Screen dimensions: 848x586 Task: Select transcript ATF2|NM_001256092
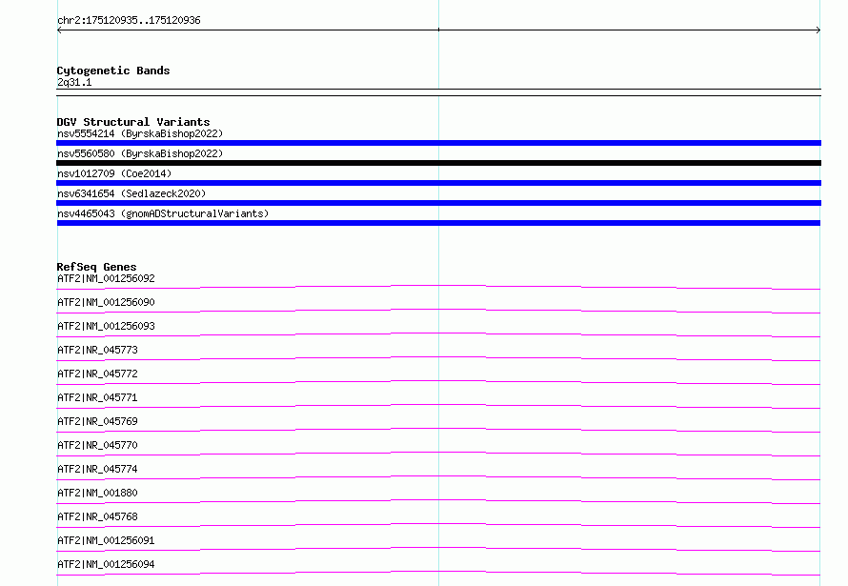106,278
